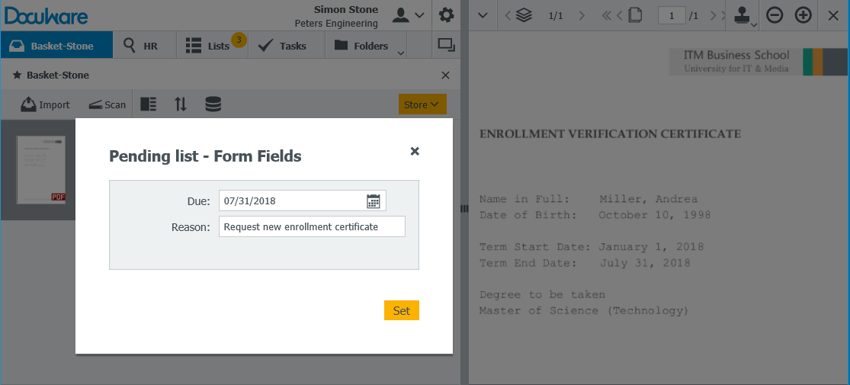Expand the Store dropdown button
The image size is (850, 385).
coord(422,104)
